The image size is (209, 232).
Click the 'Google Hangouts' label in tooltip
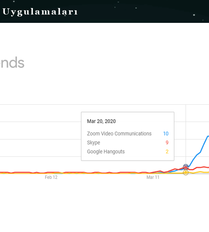(x=106, y=152)
